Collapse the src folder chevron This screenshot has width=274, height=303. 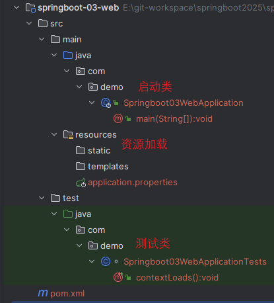pyautogui.click(x=29, y=23)
